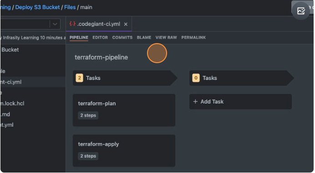Click the image edit icon in top corner
This screenshot has height=173, width=315.
(301, 11)
